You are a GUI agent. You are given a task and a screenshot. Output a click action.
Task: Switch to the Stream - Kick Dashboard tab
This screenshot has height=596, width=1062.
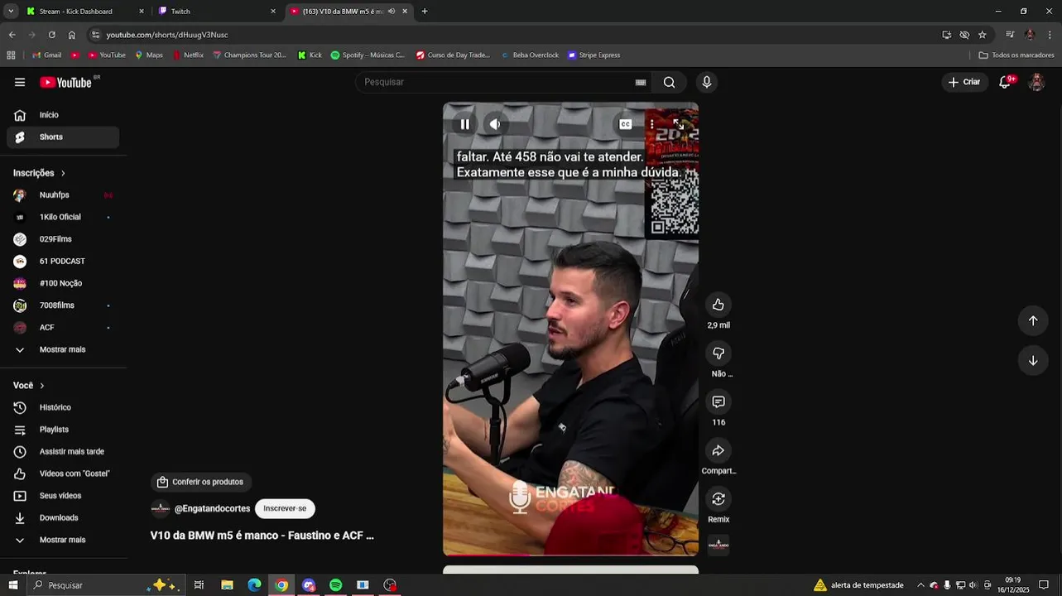click(84, 11)
